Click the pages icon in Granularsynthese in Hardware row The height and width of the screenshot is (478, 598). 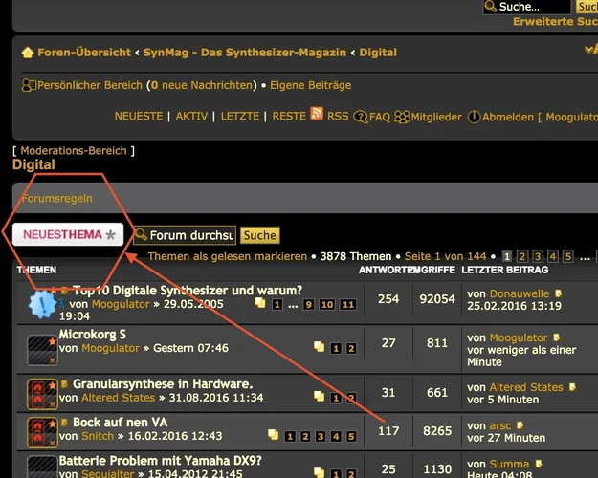pos(320,397)
